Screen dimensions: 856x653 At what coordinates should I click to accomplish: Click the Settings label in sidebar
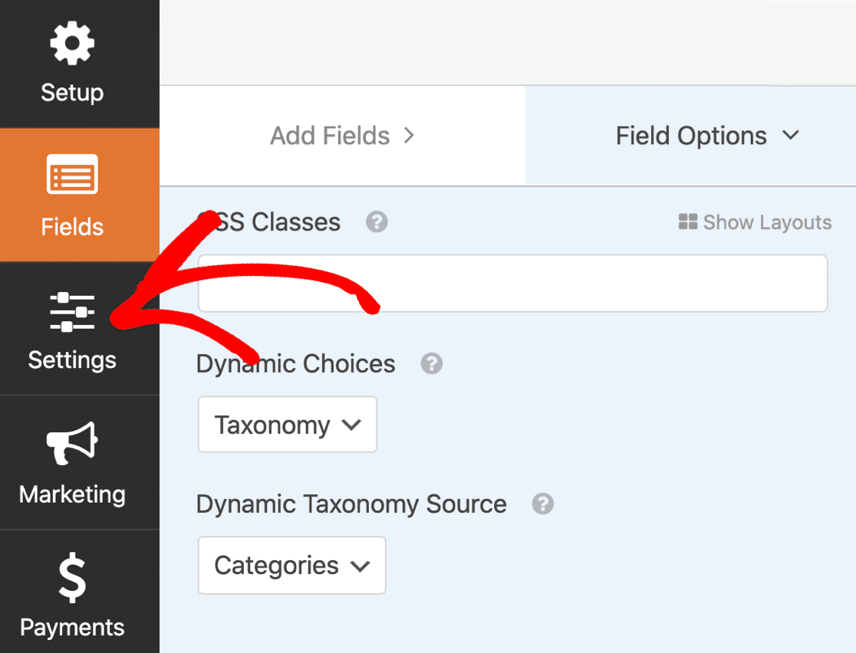pyautogui.click(x=72, y=360)
